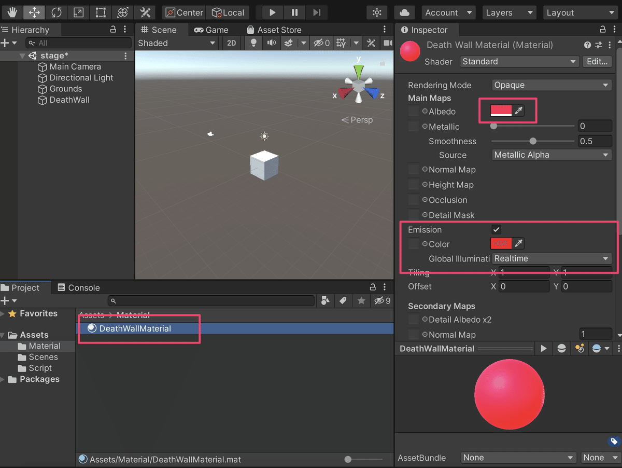Select the Inspector tab
Screen dimensions: 622x468
click(424, 30)
